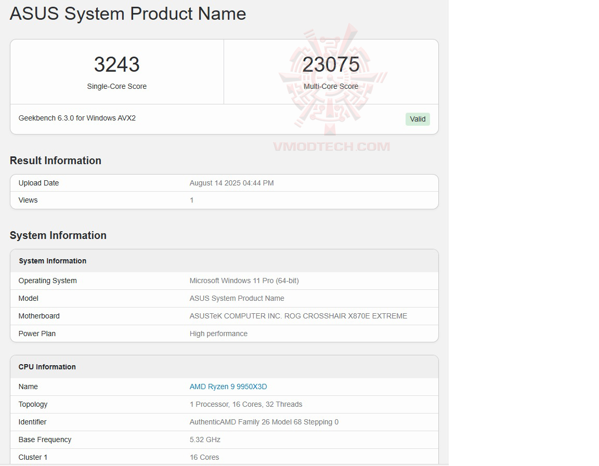599x466 pixels.
Task: Expand the CPU Information section header
Action: click(47, 367)
